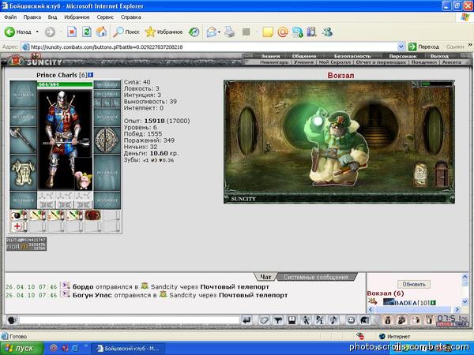
Task: Open the Mail envelope toolbar icon
Action: click(x=212, y=32)
